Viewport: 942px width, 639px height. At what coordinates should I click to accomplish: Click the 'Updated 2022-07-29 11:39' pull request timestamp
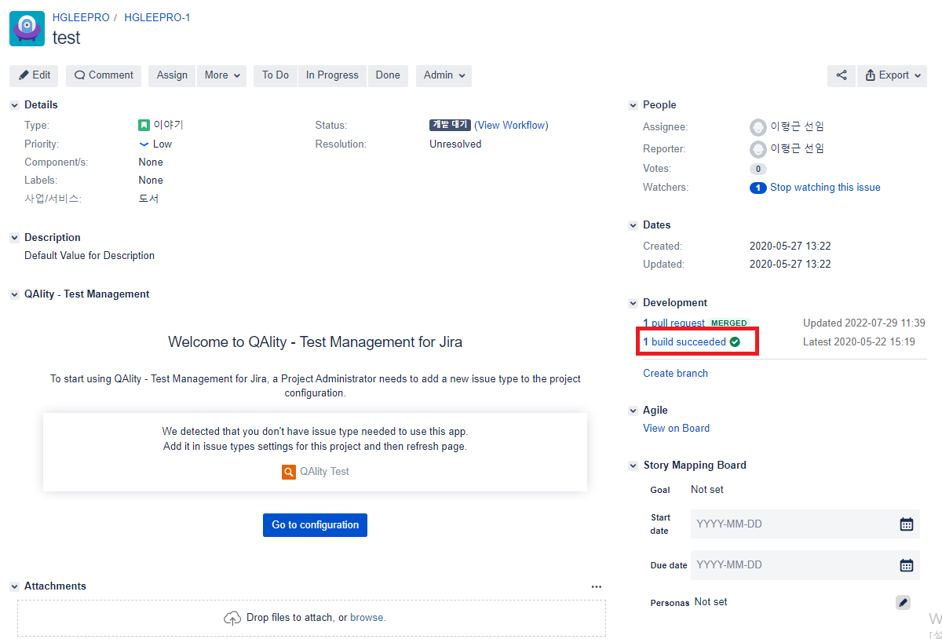(x=864, y=323)
